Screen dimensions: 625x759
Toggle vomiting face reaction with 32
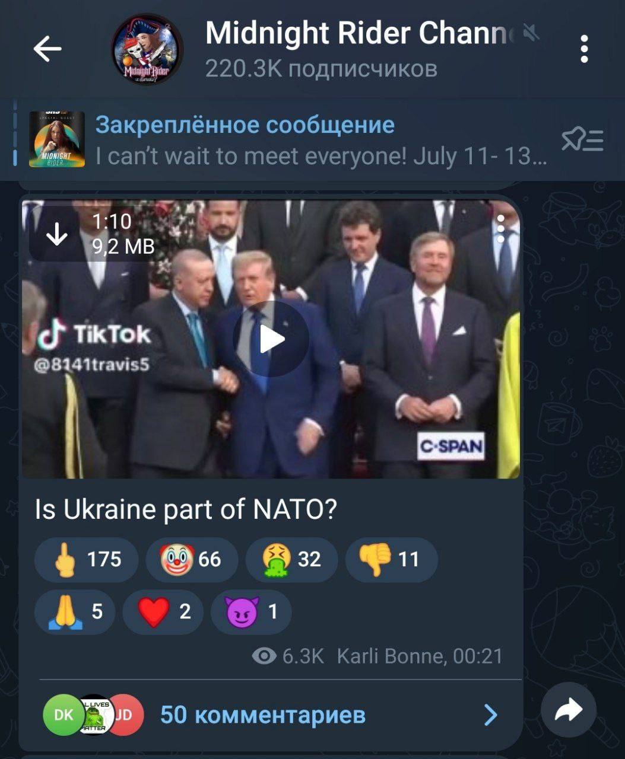[x=291, y=559]
